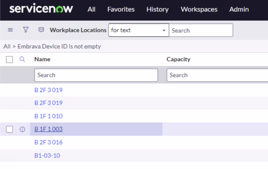Open the Admin menu
This screenshot has width=268, height=169.
click(239, 9)
